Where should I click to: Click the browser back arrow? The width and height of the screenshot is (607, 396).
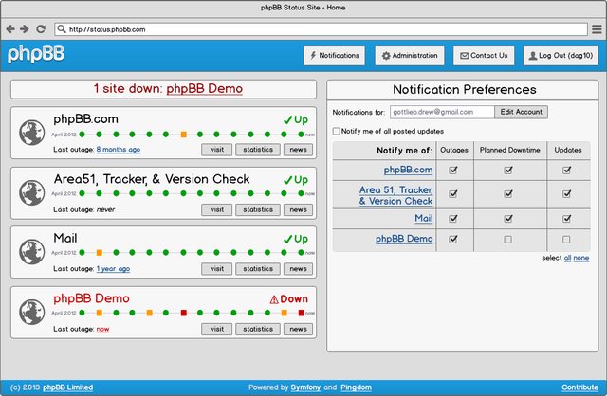point(10,29)
